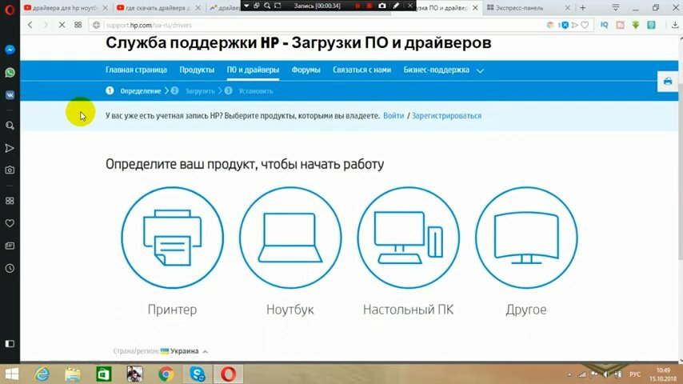Launch Google Chrome from the taskbar
Screen dimensions: 683x384
pos(166,374)
